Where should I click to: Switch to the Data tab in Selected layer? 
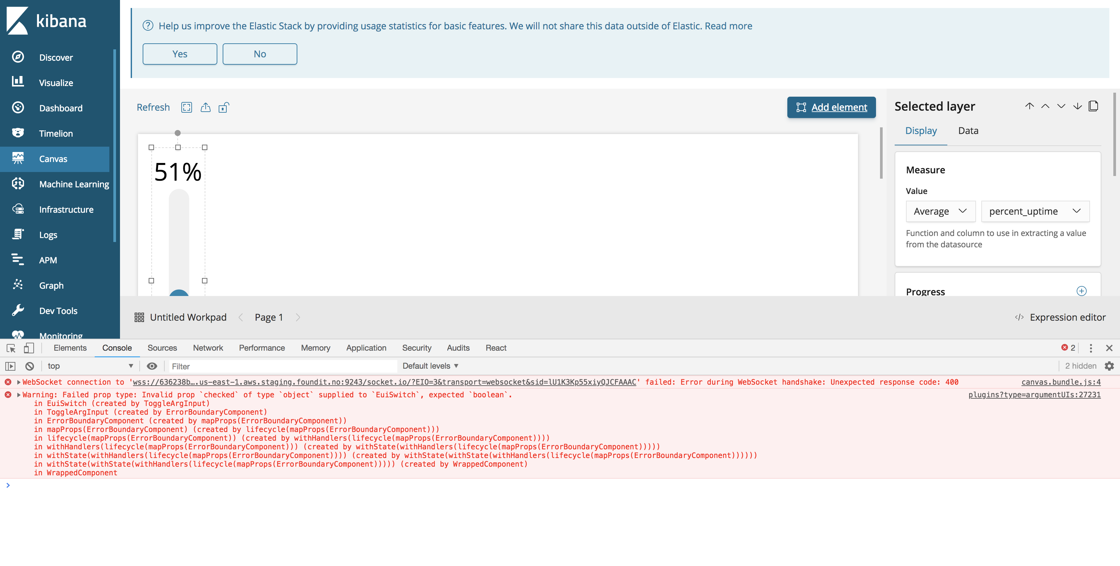pyautogui.click(x=968, y=130)
